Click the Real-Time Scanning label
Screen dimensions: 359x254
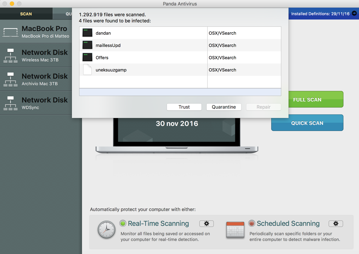coord(158,223)
